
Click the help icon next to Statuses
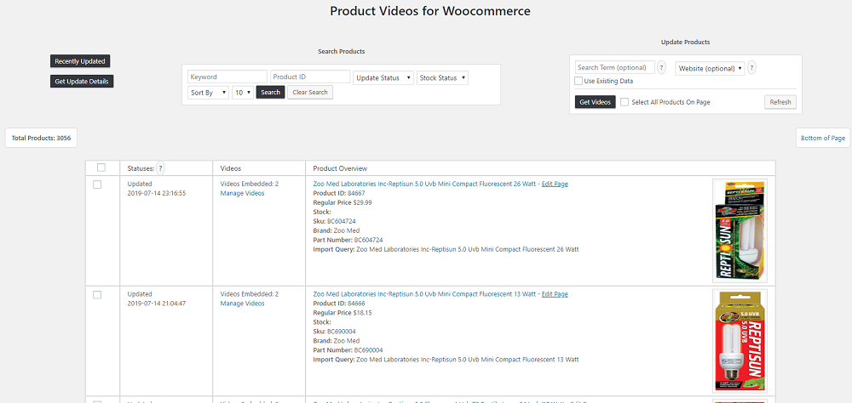point(160,168)
